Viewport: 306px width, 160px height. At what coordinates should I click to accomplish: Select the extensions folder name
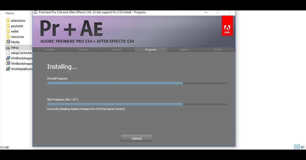18,21
